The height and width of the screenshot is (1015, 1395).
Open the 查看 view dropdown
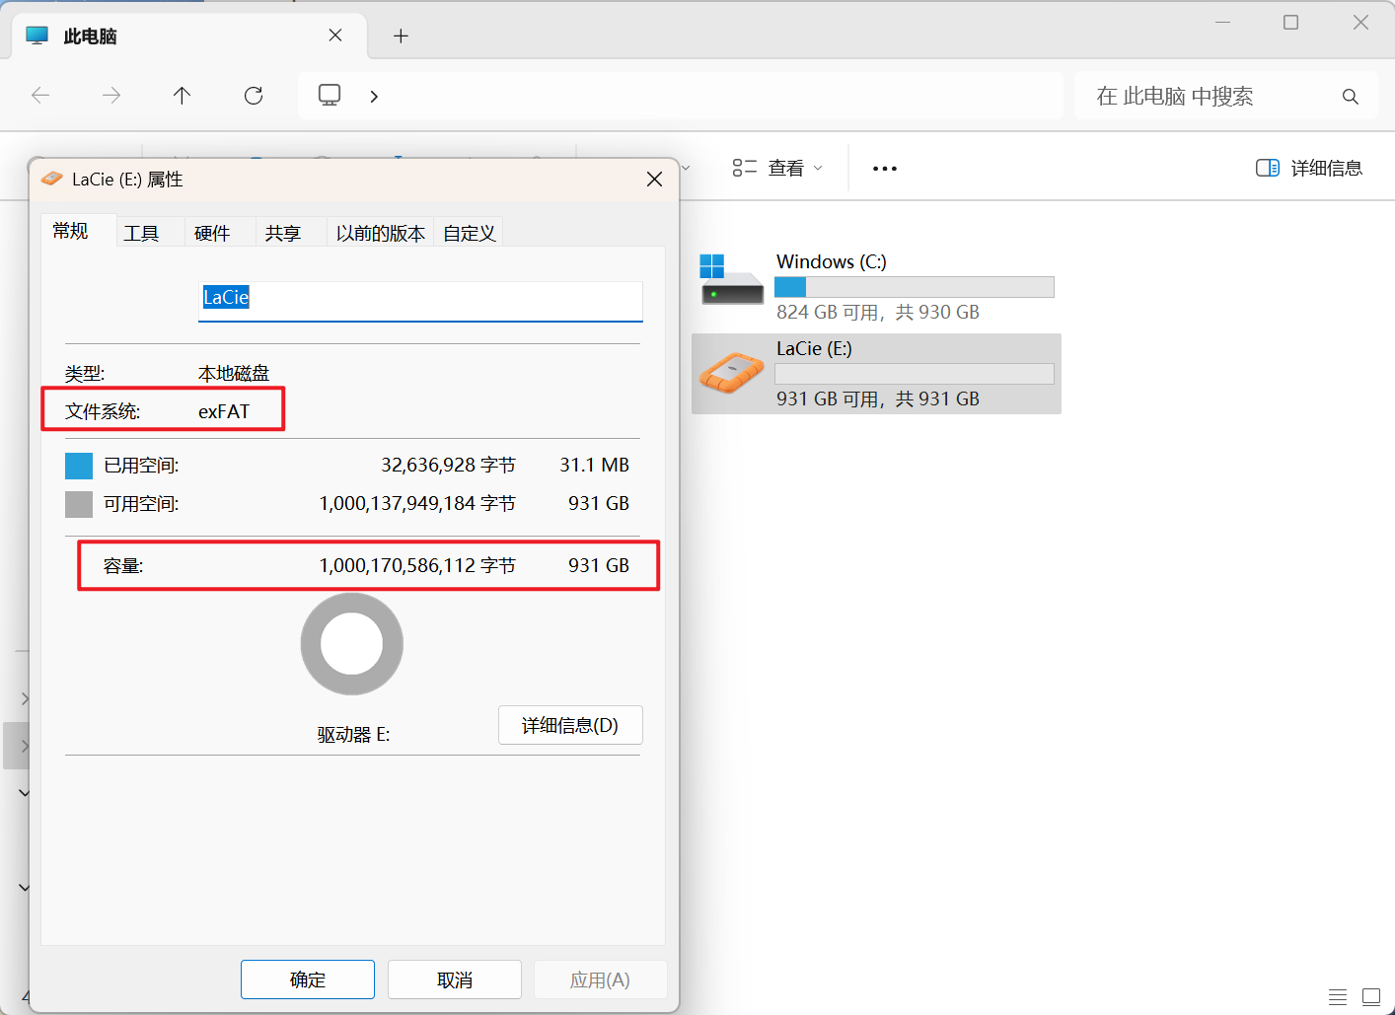(x=777, y=168)
